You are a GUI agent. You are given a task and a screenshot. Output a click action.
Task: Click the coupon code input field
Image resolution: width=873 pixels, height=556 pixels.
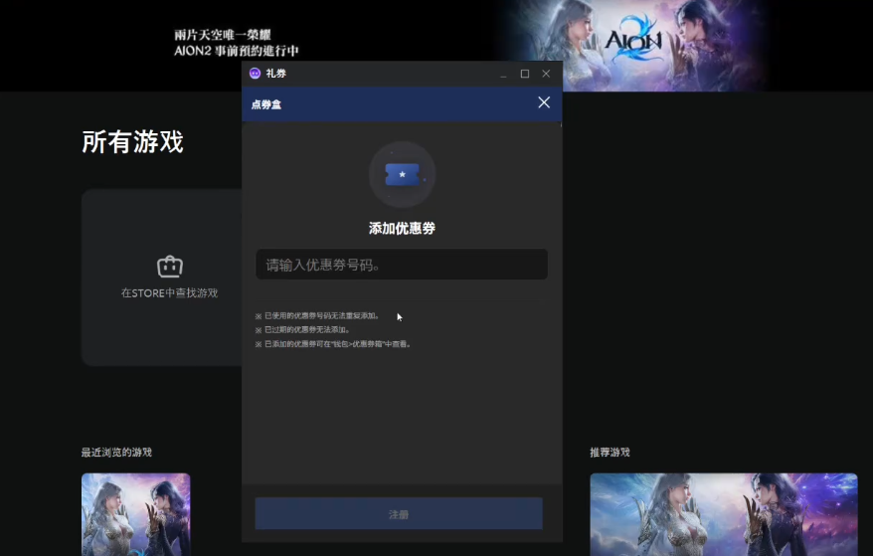click(402, 265)
